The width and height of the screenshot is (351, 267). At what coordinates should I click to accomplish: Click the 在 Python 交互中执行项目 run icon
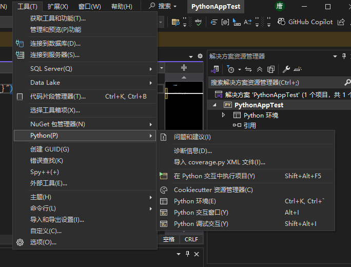[x=163, y=176]
